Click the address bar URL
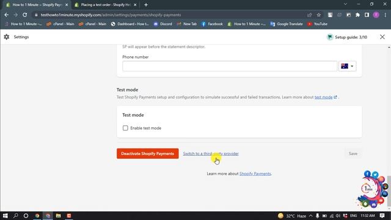Screen dimensions: 391x220 pyautogui.click(x=111, y=15)
